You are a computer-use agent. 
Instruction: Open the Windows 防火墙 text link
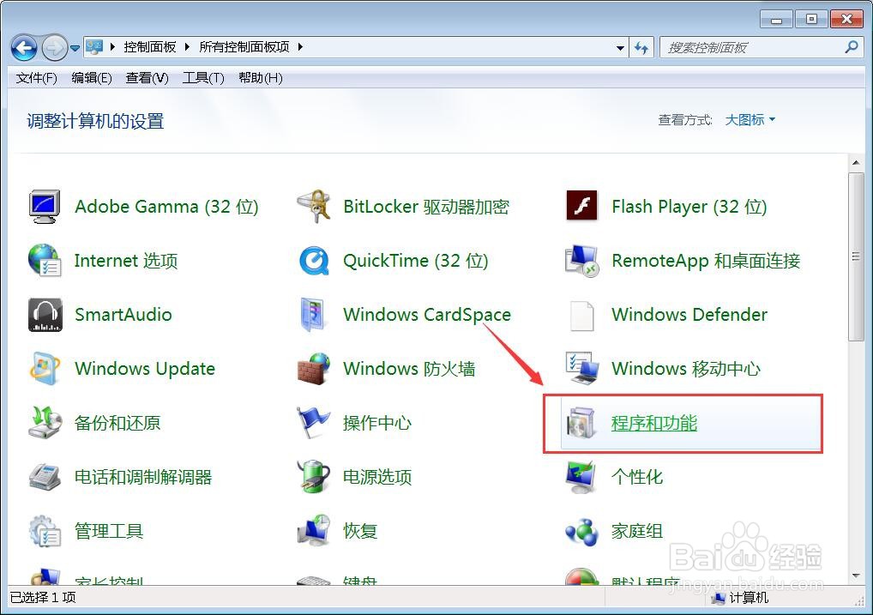tap(409, 369)
